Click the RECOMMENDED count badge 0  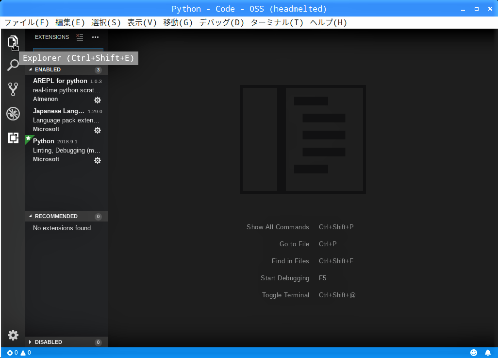click(98, 216)
